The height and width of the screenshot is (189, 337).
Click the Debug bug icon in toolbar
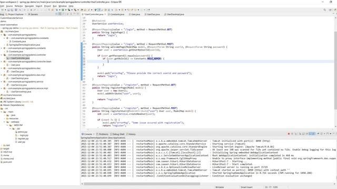point(57,10)
